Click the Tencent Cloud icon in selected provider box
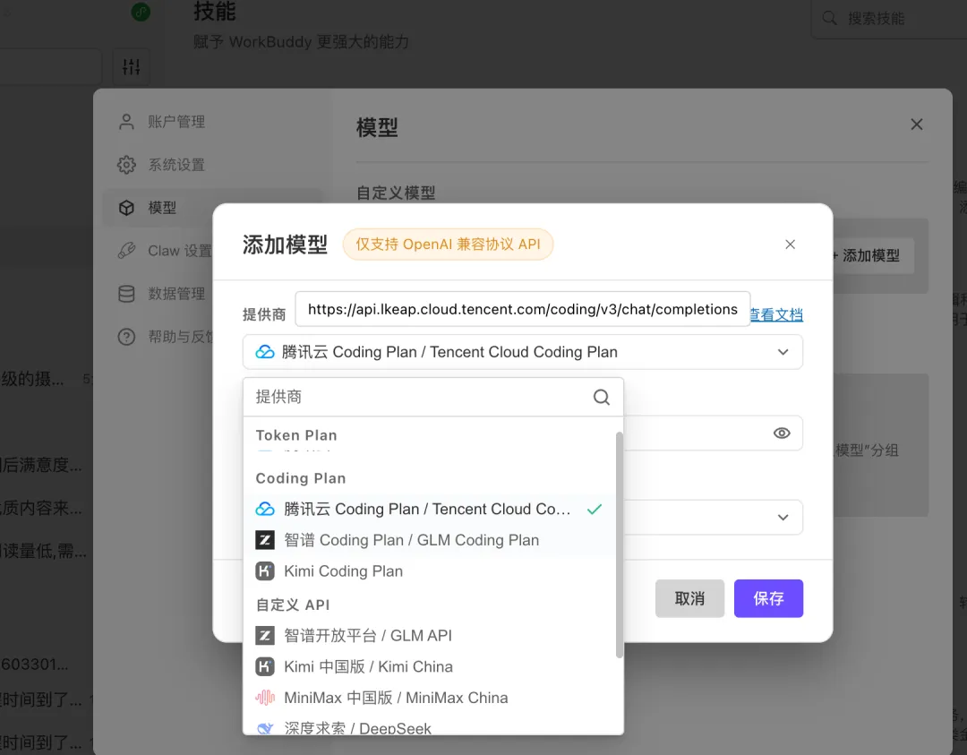 (x=265, y=352)
